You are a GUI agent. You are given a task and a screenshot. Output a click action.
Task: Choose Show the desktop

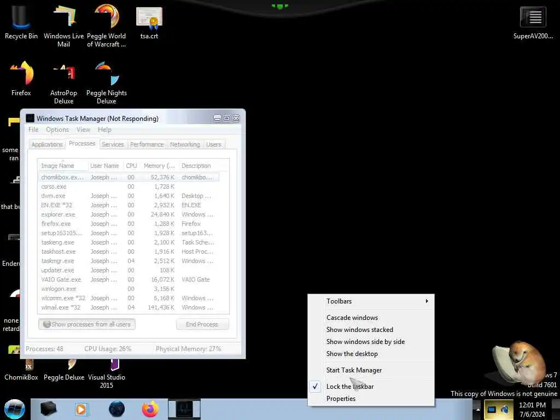371,354
